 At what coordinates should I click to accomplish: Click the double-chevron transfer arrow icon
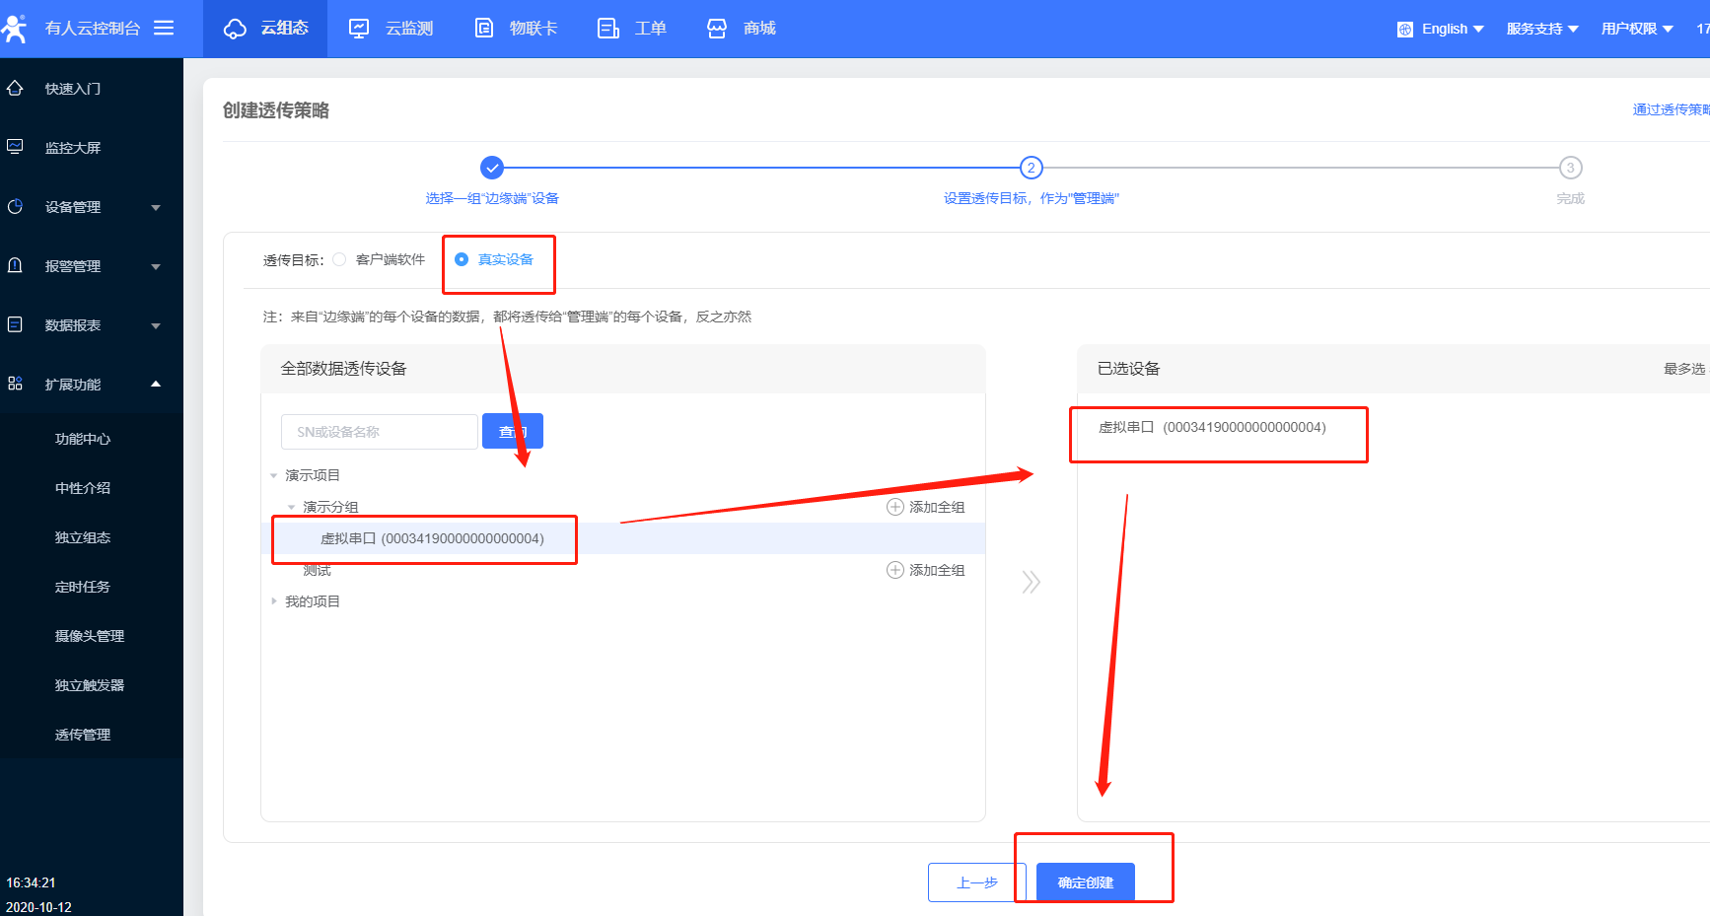pos(1031,582)
